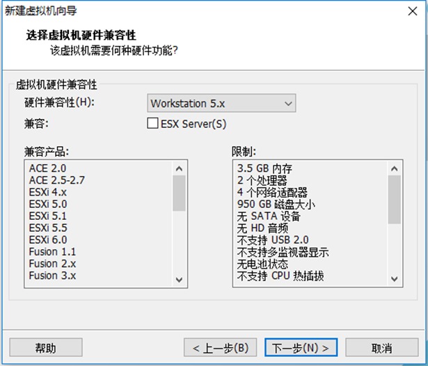
Task: Select Fusion 3.x in the products list
Action: pyautogui.click(x=52, y=276)
